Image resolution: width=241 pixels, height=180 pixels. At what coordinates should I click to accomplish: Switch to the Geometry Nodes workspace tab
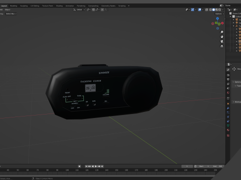(108, 5)
